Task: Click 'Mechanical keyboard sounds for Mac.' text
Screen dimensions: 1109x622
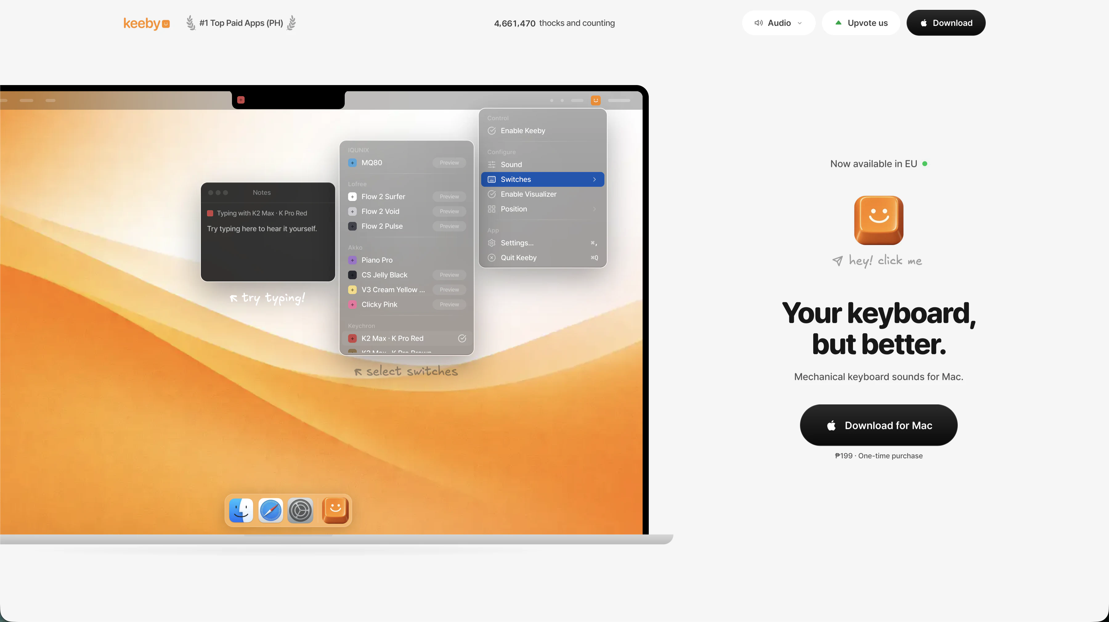Action: tap(879, 377)
